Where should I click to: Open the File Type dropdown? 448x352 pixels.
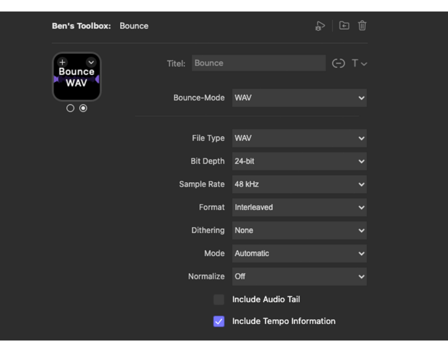pyautogui.click(x=299, y=138)
